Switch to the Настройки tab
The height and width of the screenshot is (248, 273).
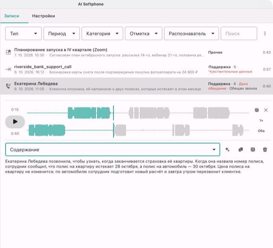44,16
